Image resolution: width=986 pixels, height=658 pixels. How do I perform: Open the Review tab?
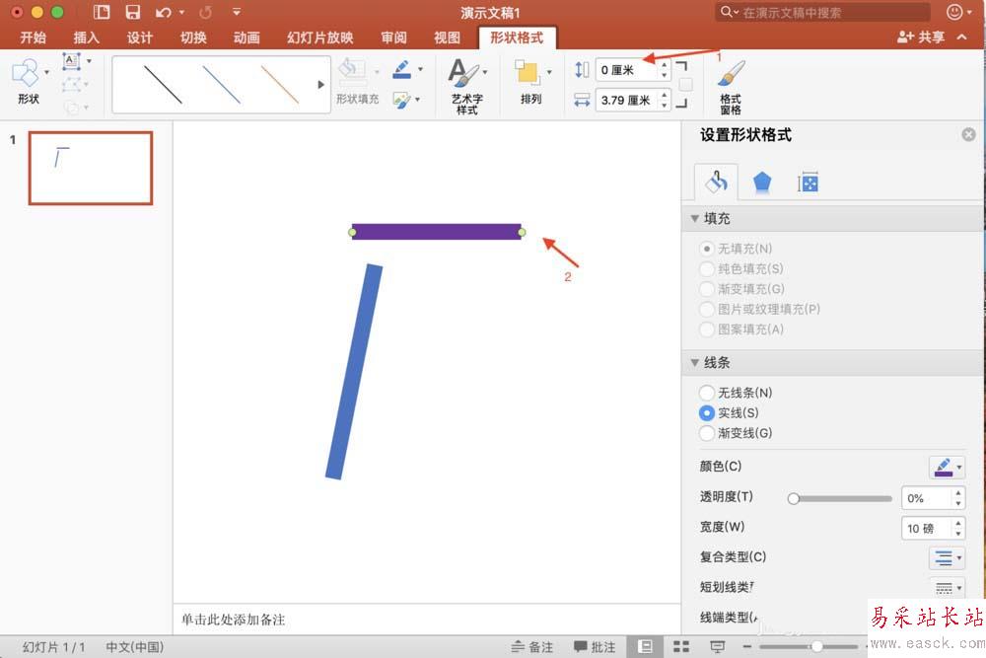[x=393, y=37]
